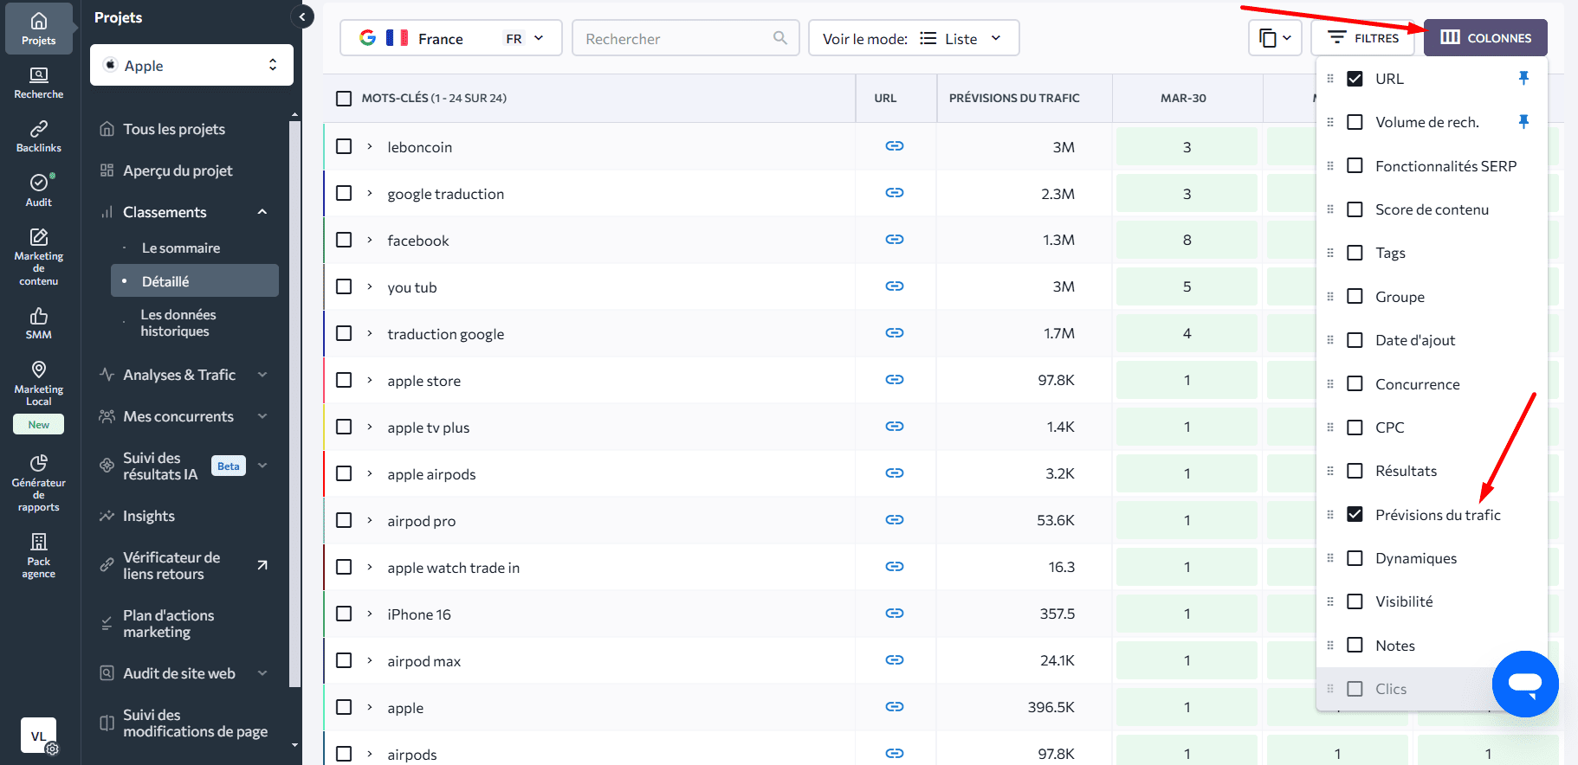Enable the Concurrence column checkbox
Image resolution: width=1578 pixels, height=765 pixels.
click(1355, 384)
